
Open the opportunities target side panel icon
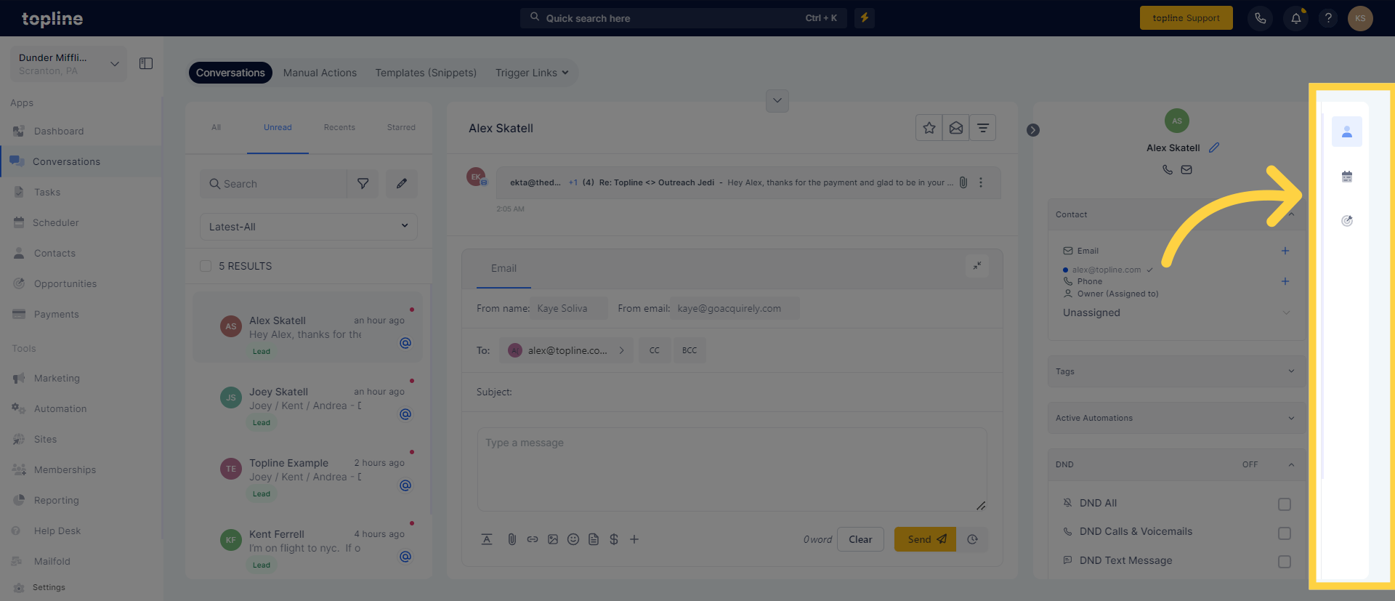[x=1346, y=221]
